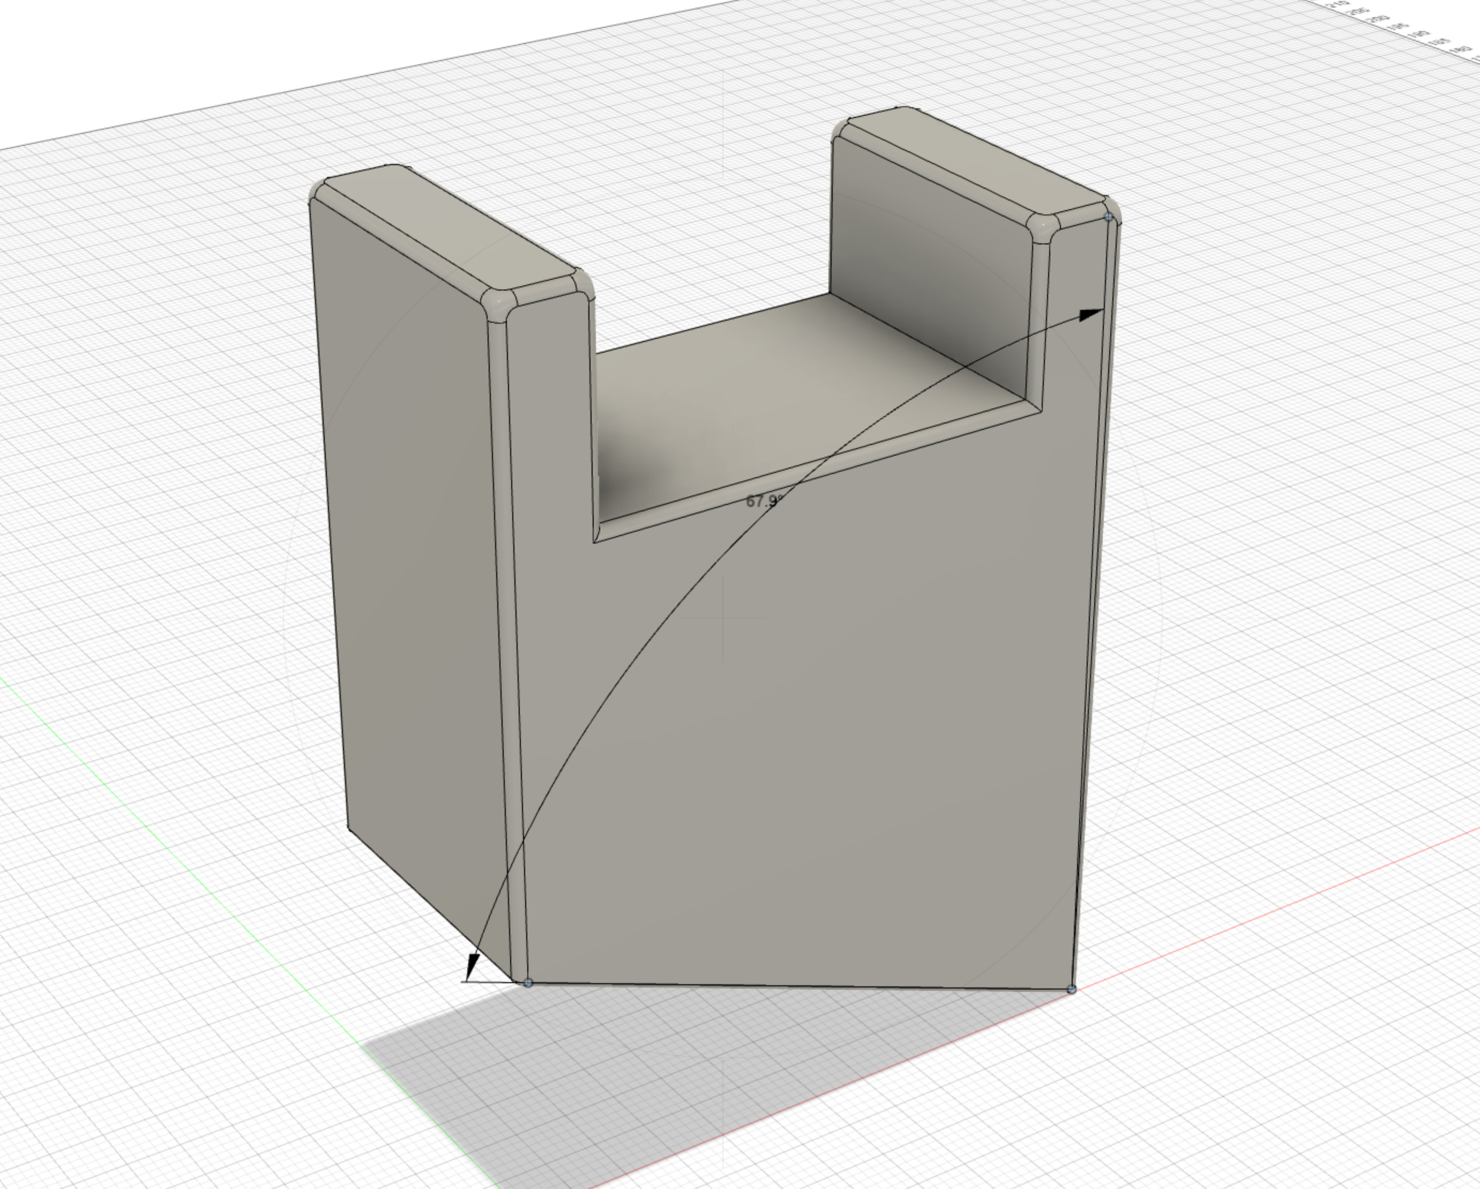Pick the vertex marker at the model's bottom-right corner
Image resolution: width=1480 pixels, height=1189 pixels.
coord(1072,989)
